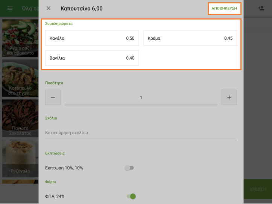
Task: Select the Κανέλα 0,50 modifier
Action: click(x=92, y=38)
